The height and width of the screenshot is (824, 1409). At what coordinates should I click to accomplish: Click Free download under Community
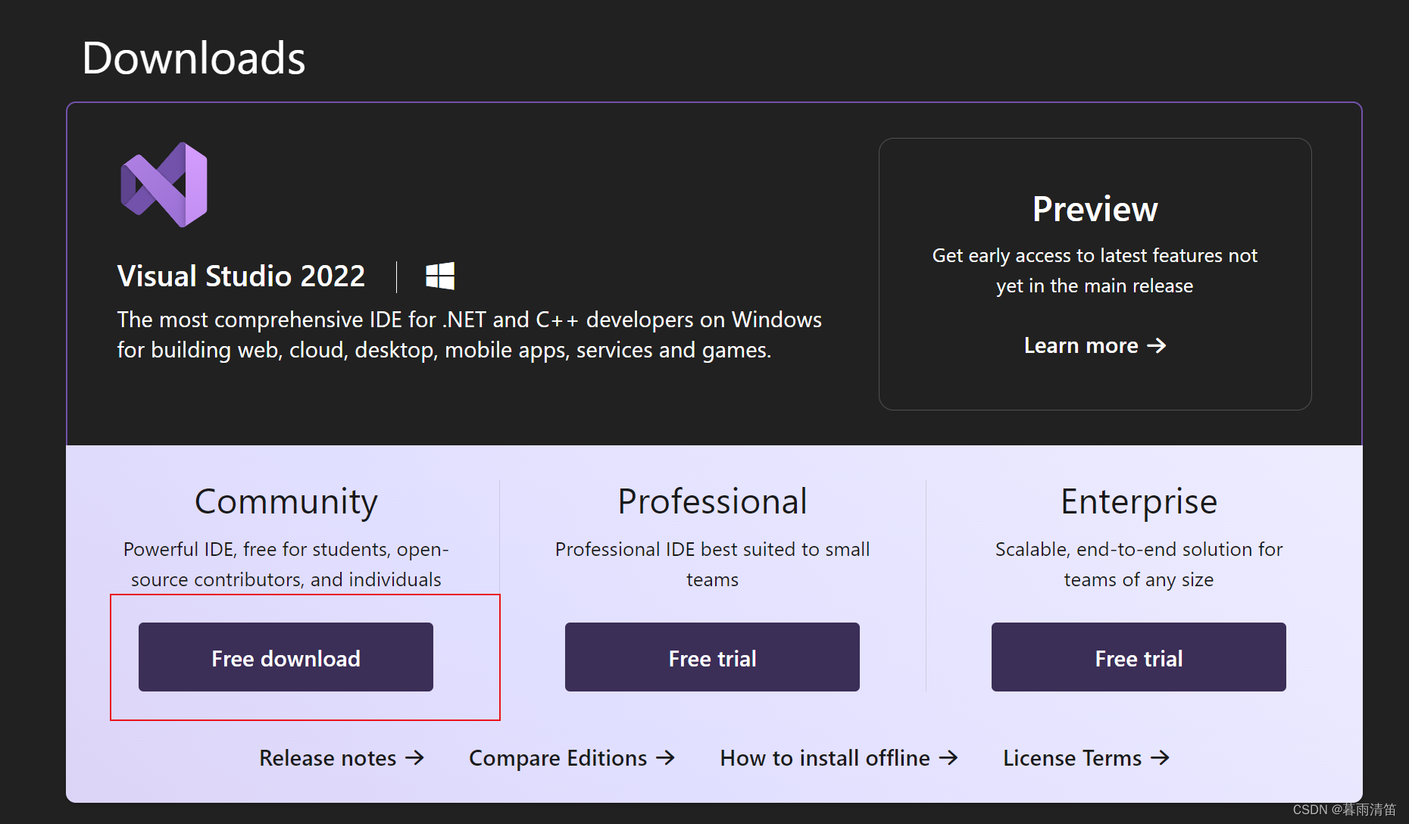point(286,657)
